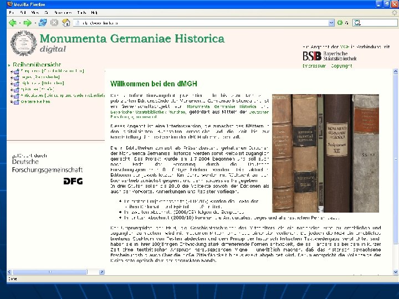Click the folder icon beside Weitere Reihen
Viewport: 399px width, 299px height.
(17, 102)
